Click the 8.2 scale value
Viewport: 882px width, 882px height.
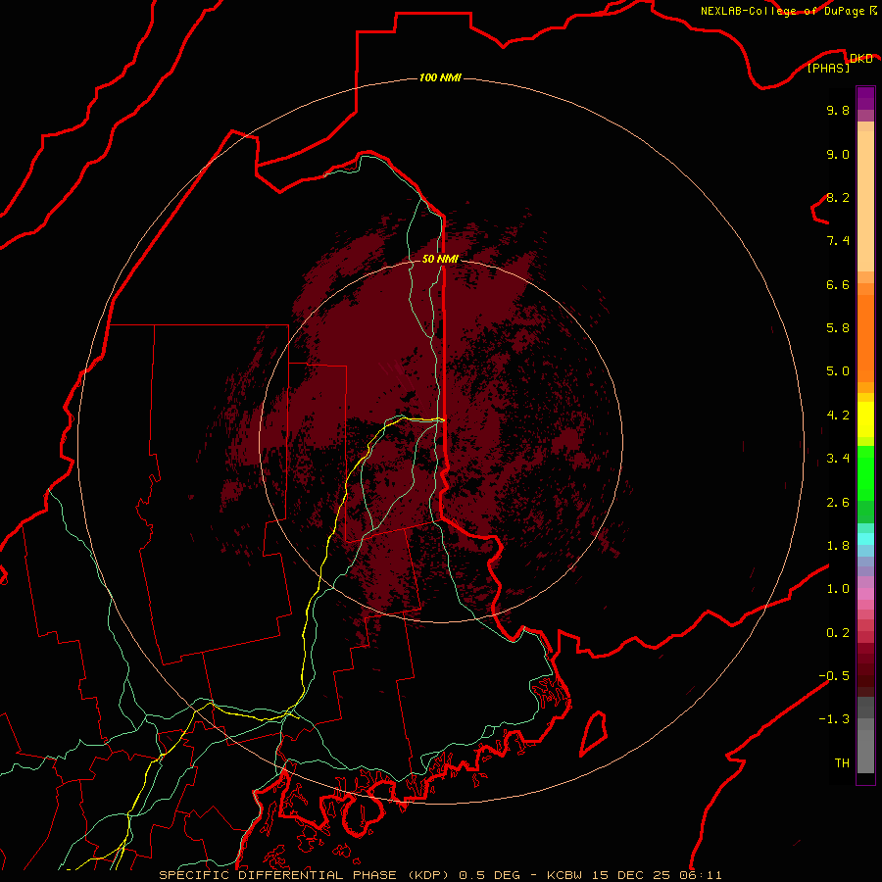pos(838,197)
